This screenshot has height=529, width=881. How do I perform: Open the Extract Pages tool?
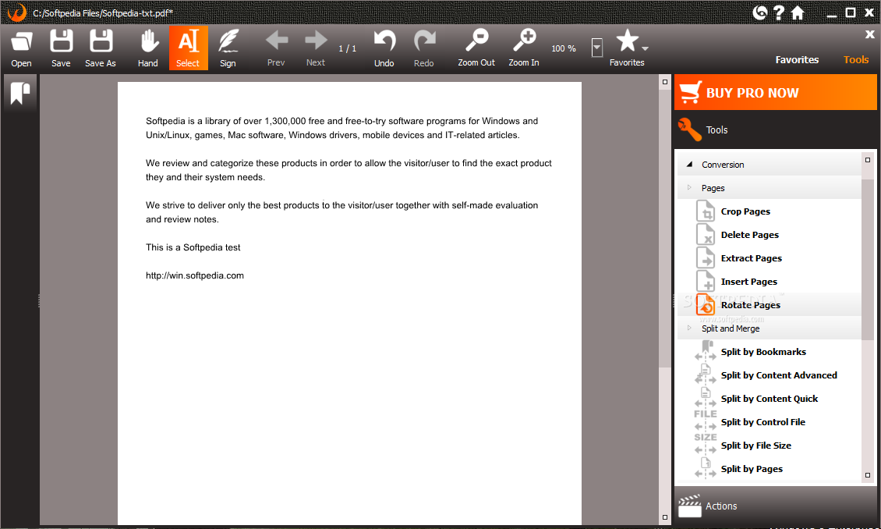[769, 258]
